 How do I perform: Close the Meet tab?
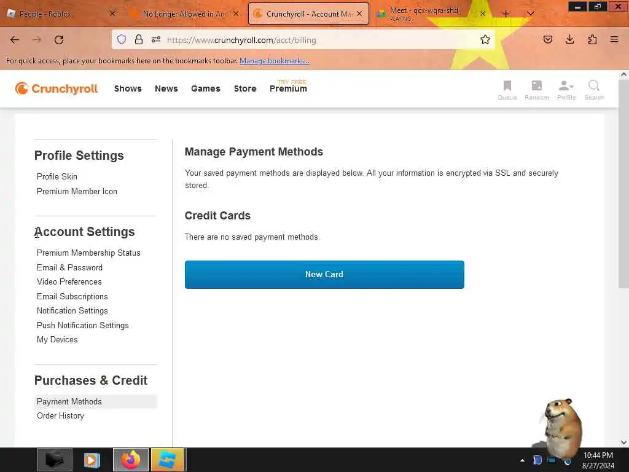click(x=483, y=14)
